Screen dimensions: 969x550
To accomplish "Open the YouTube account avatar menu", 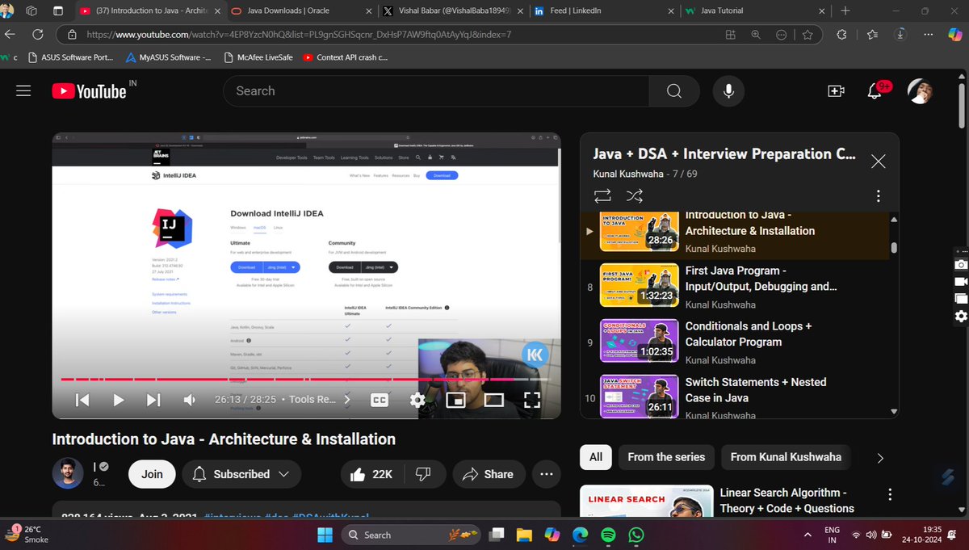I will pyautogui.click(x=921, y=91).
